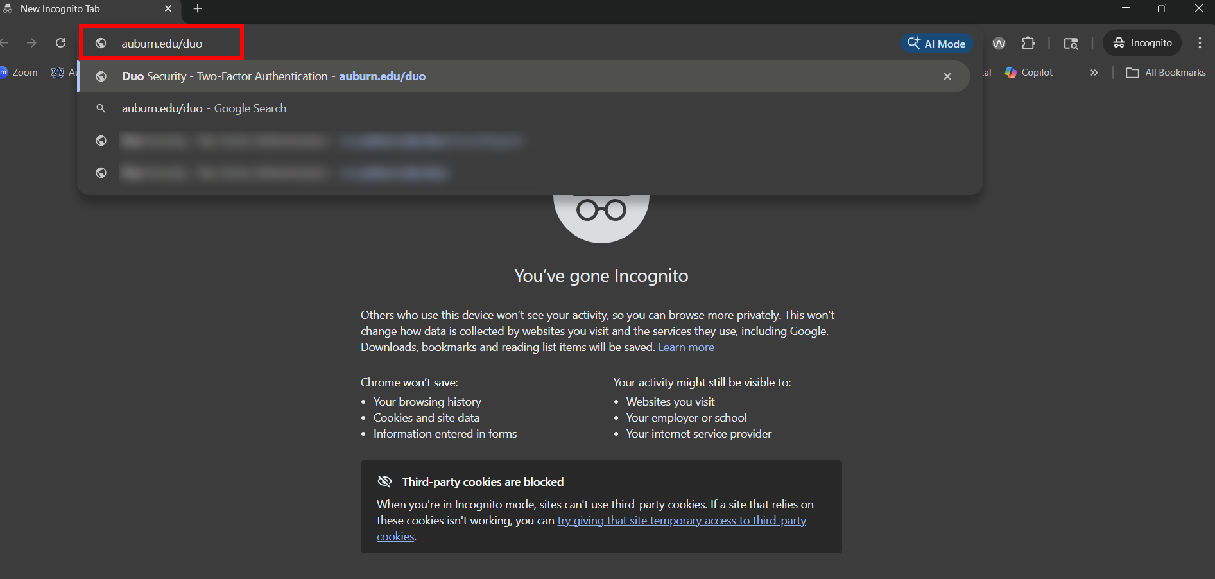Click the All Bookmarks folder icon

tap(1132, 73)
